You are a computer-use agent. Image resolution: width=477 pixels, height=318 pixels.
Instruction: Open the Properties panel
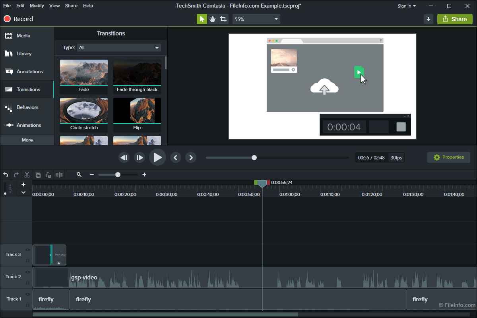448,157
